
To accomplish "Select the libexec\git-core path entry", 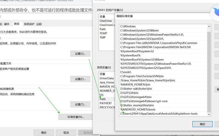I will click(163, 101).
